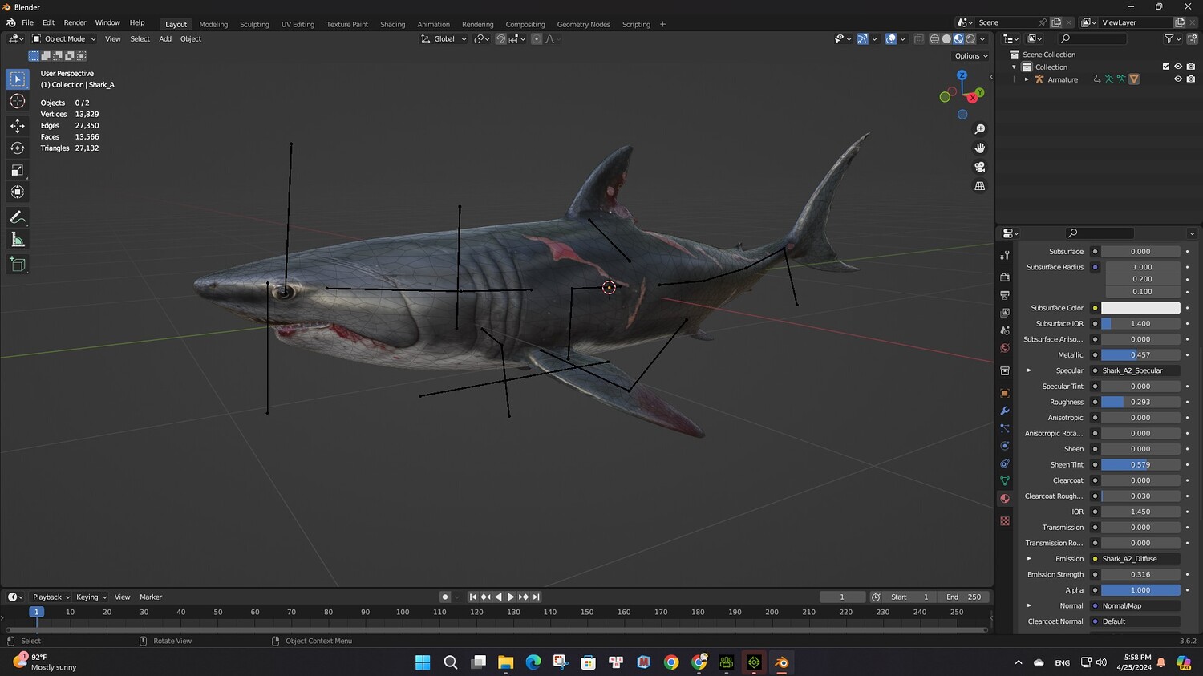The image size is (1203, 676).
Task: Expand the Armature tree item
Action: pos(1027,79)
